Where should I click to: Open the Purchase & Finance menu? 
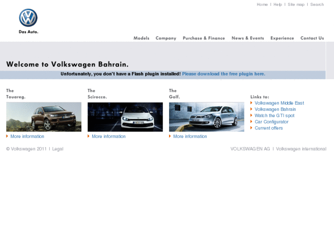coord(204,38)
